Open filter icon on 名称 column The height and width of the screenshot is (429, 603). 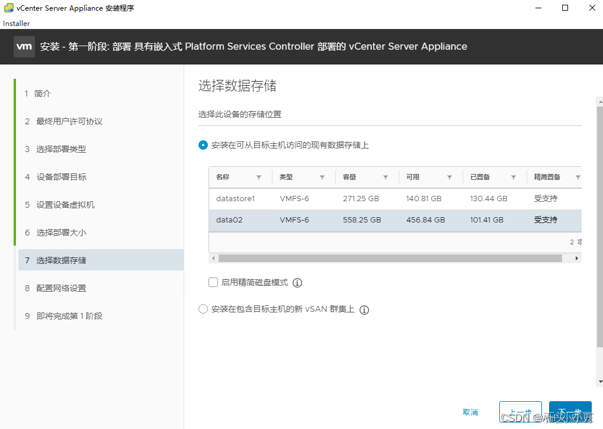click(259, 178)
